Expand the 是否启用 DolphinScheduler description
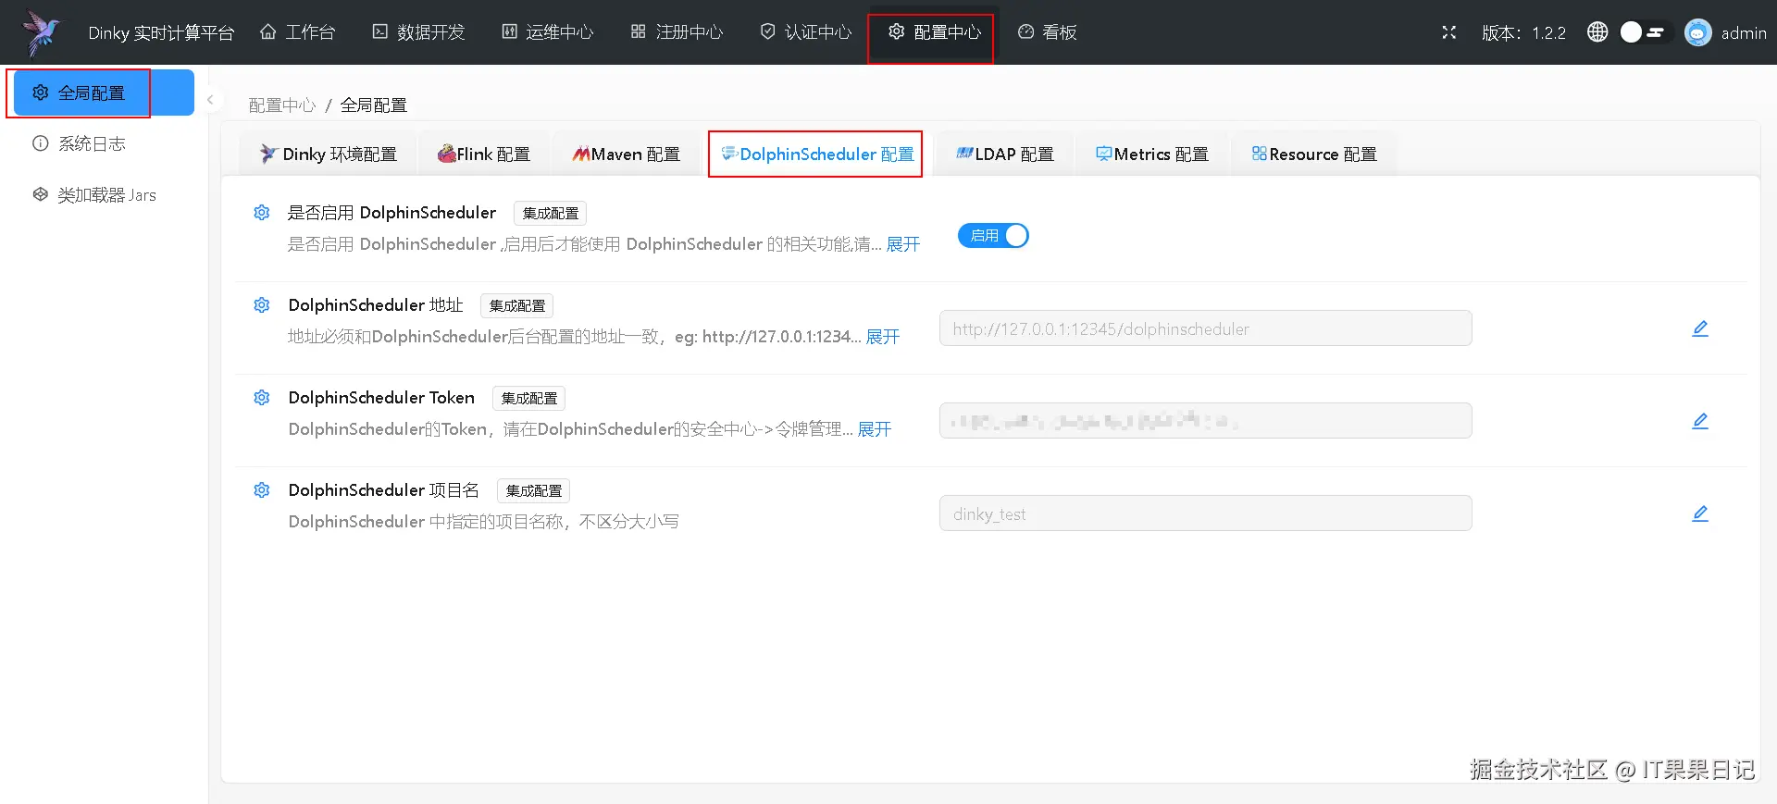This screenshot has height=804, width=1777. [903, 244]
